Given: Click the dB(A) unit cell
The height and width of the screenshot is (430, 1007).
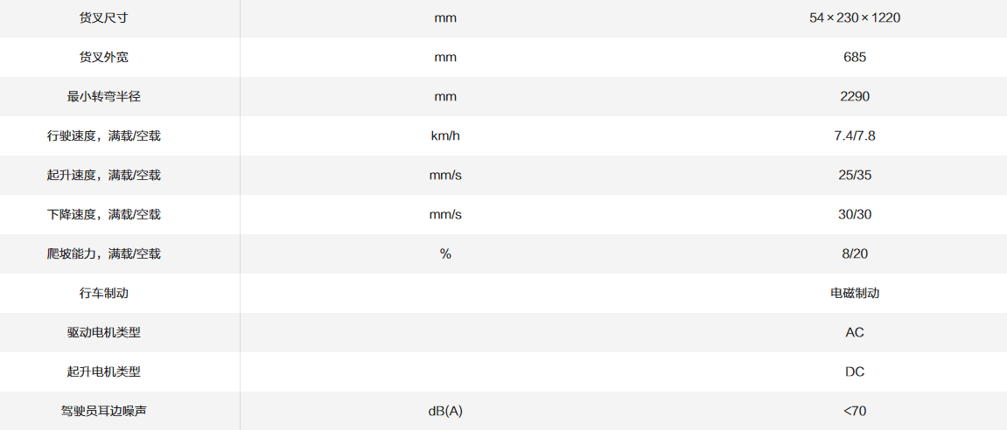Looking at the screenshot, I should tap(444, 411).
